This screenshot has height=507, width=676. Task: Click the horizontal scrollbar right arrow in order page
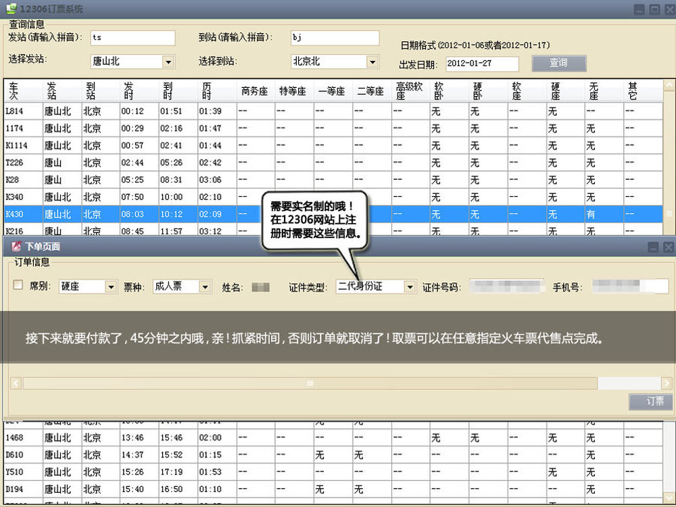[667, 383]
